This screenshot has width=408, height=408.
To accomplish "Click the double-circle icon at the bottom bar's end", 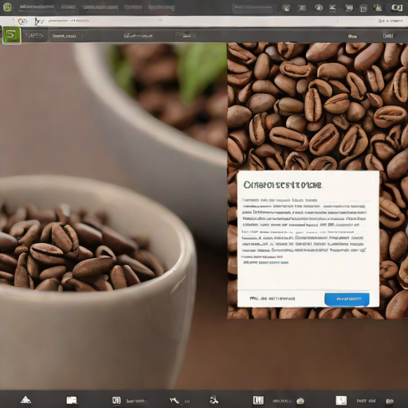I will pos(390,401).
